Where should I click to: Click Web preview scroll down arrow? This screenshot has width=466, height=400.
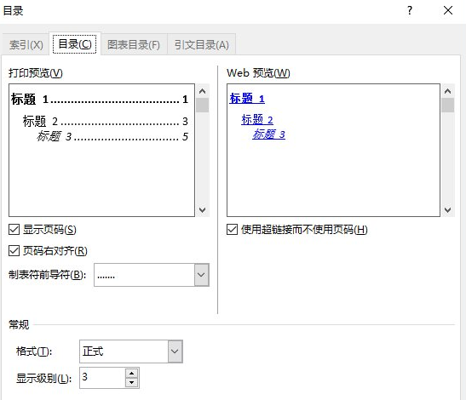coord(448,210)
